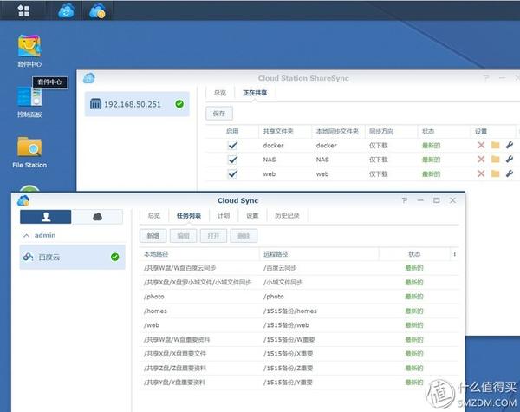520x412 pixels.
Task: Open settings wrench for NAS row
Action: (510, 160)
